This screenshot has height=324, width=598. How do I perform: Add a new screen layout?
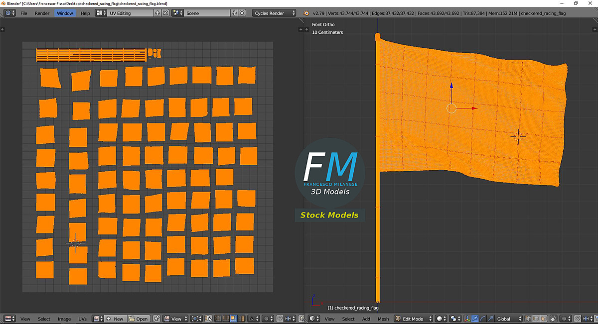coord(158,13)
